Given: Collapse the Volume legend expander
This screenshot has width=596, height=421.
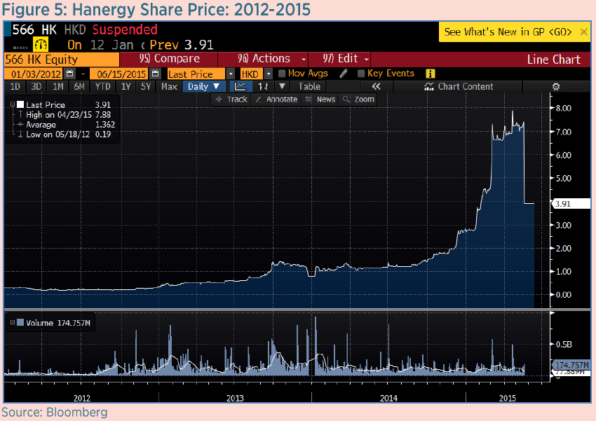Looking at the screenshot, I should [x=13, y=322].
